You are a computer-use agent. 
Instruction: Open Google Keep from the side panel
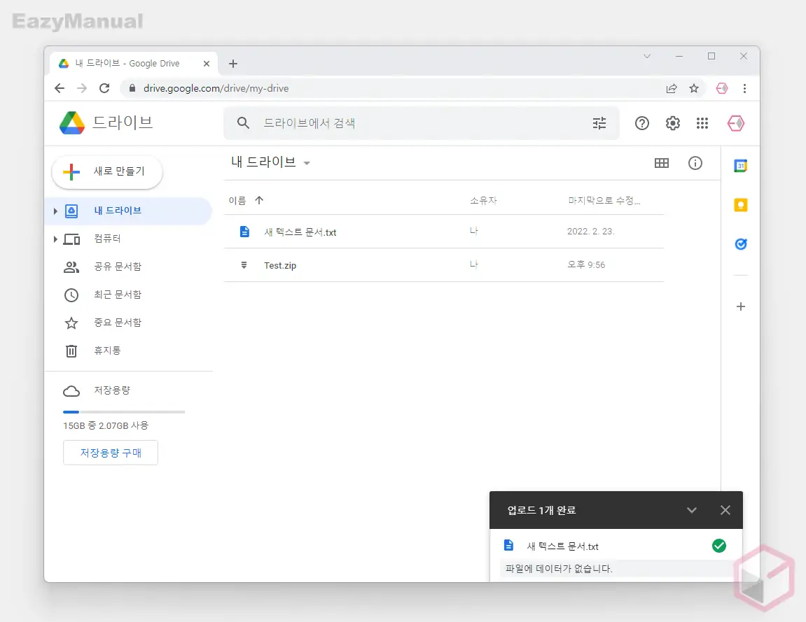tap(740, 204)
